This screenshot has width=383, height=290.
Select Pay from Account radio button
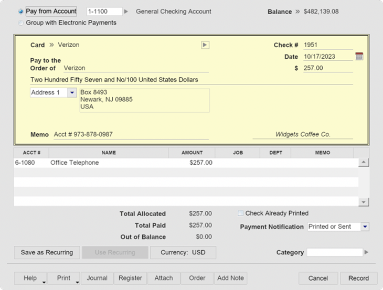pyautogui.click(x=20, y=12)
